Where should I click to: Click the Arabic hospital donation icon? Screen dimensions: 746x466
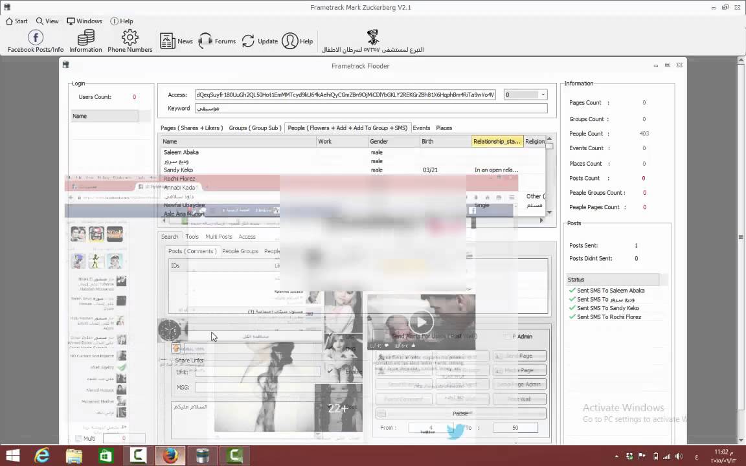[x=372, y=37]
